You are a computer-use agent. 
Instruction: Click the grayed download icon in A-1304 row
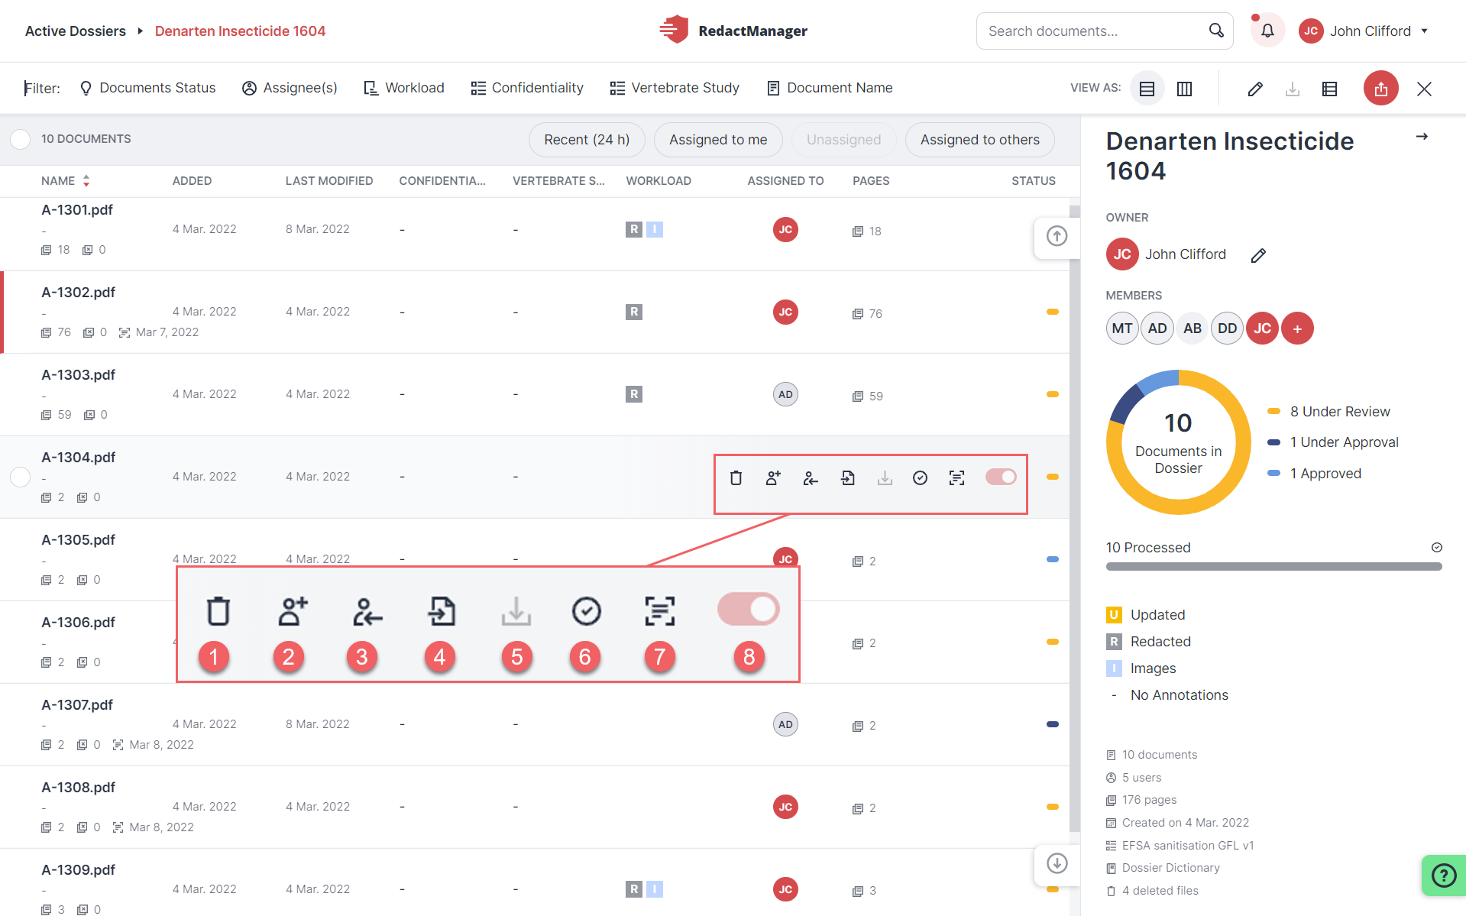pyautogui.click(x=885, y=477)
